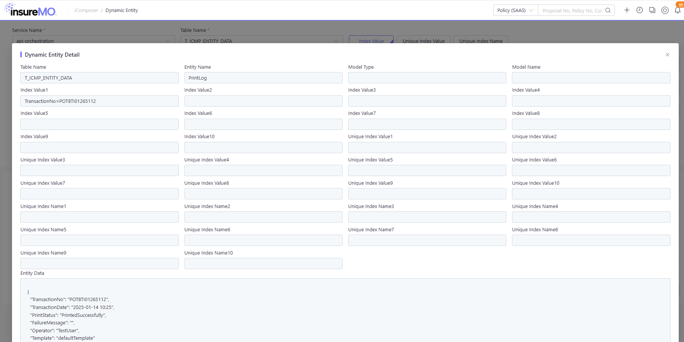Click the Unique Index Name1 field
This screenshot has width=684, height=342.
point(100,217)
